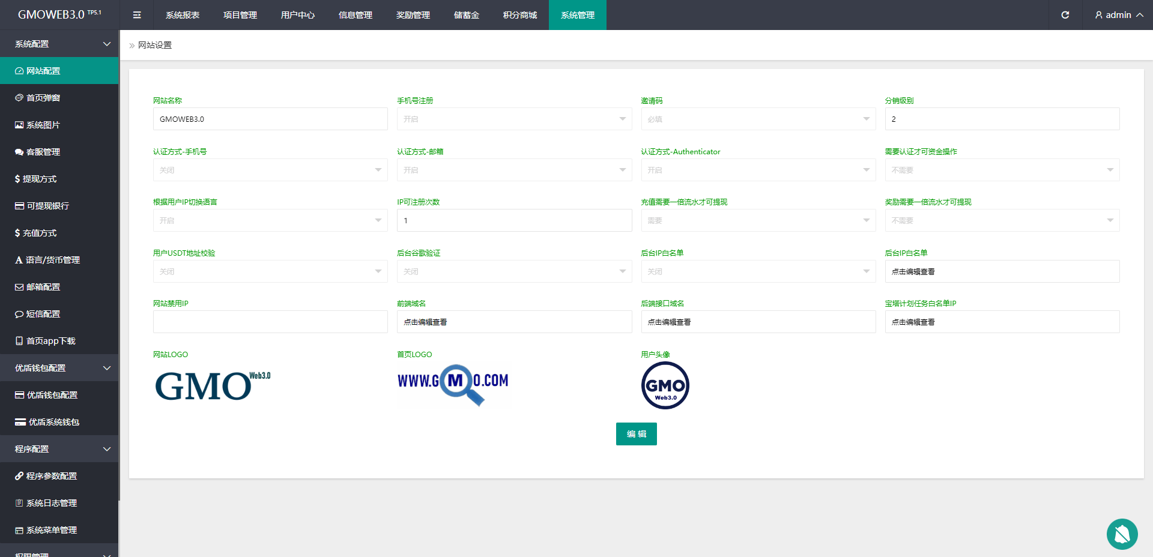
Task: Click the refresh icon in top bar
Action: (x=1065, y=15)
